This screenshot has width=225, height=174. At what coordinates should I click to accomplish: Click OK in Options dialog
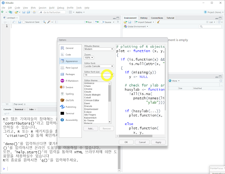coord(126,142)
